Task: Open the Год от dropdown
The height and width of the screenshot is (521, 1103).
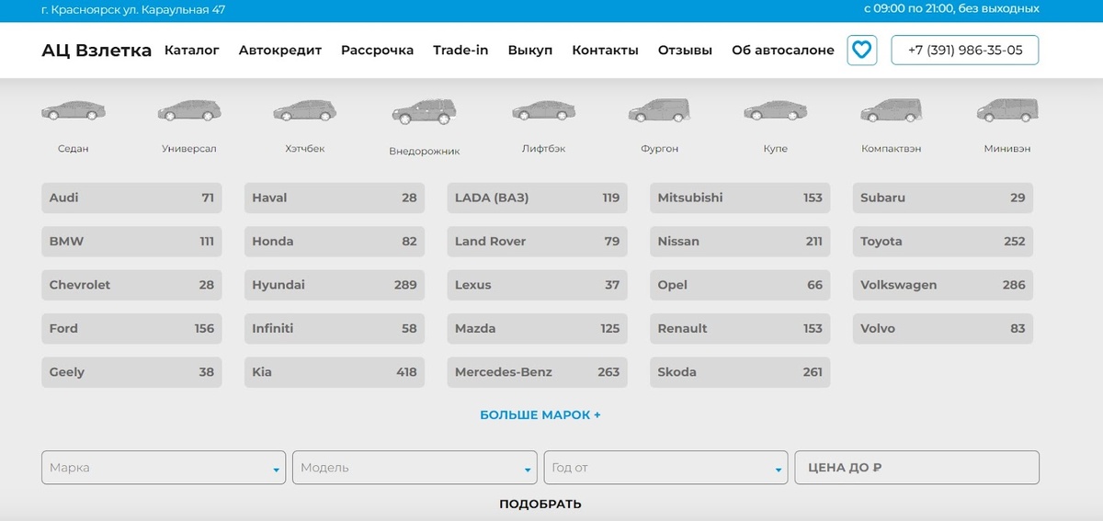Action: point(665,468)
